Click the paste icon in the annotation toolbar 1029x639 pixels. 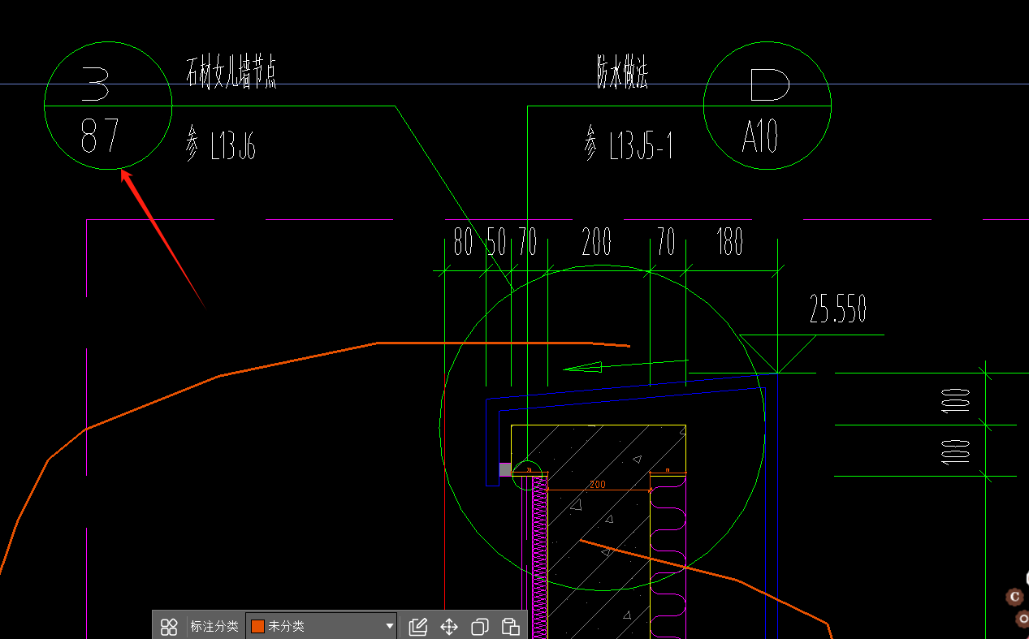pyautogui.click(x=510, y=626)
